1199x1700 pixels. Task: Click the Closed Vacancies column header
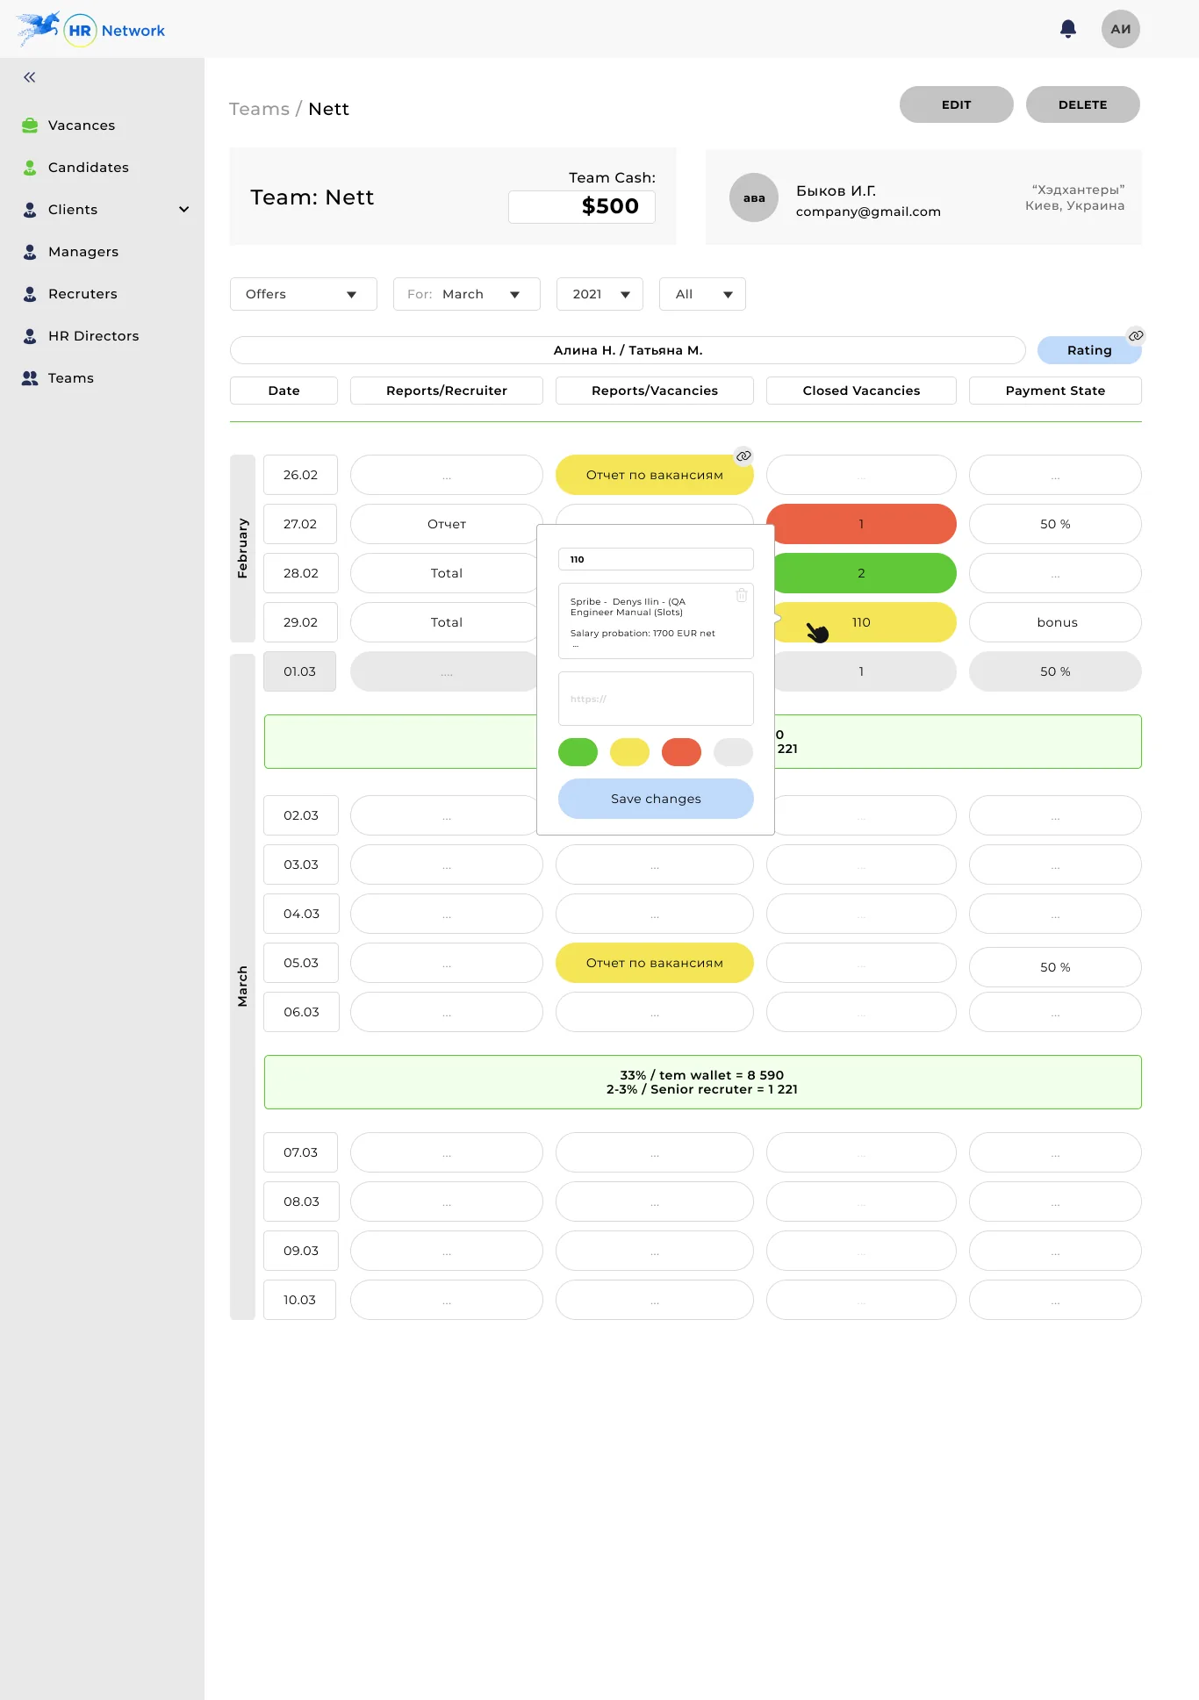pyautogui.click(x=861, y=391)
